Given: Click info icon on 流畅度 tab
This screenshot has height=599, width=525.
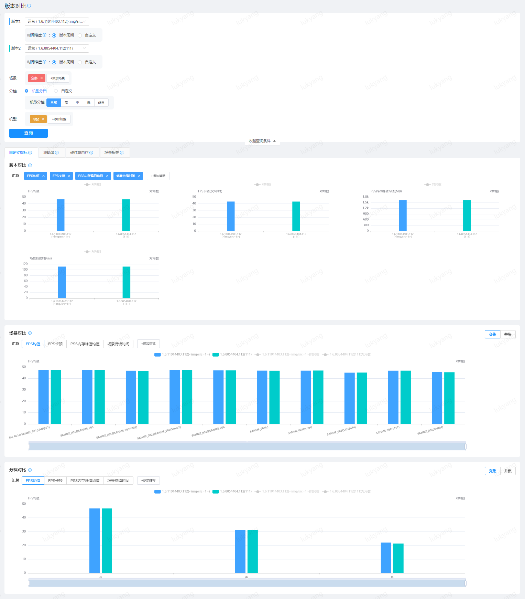Looking at the screenshot, I should tap(57, 153).
